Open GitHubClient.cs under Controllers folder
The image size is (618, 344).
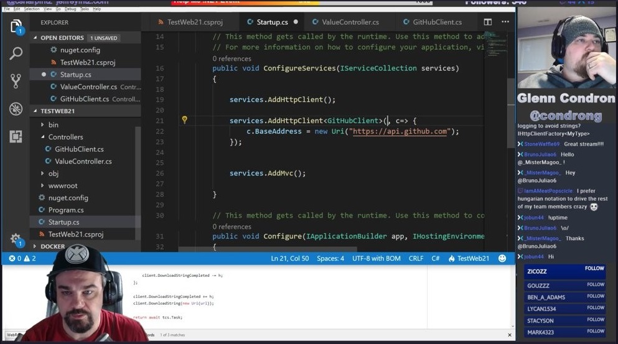tap(83, 149)
